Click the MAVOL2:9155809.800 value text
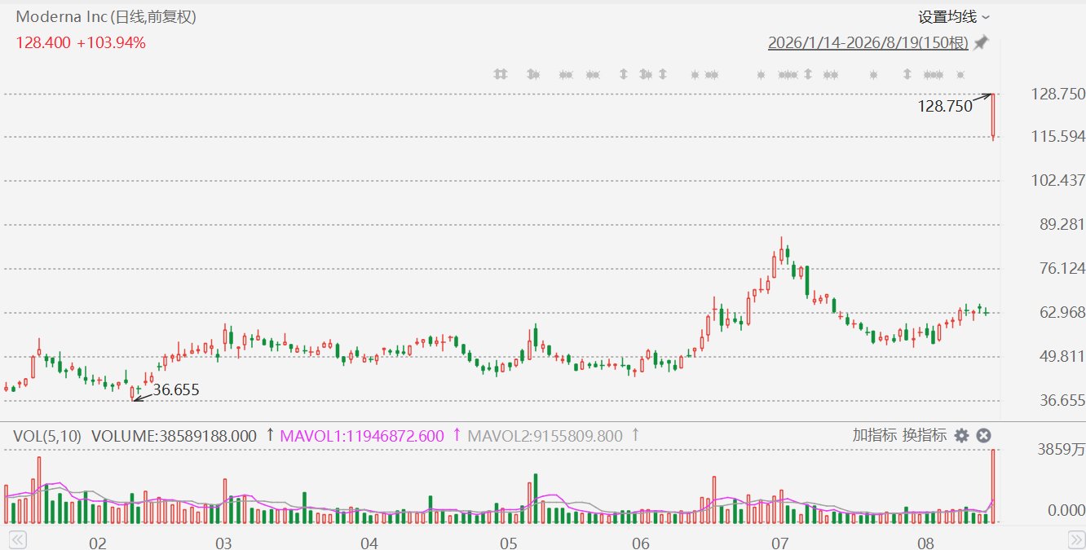The height and width of the screenshot is (550, 1086). 546,436
